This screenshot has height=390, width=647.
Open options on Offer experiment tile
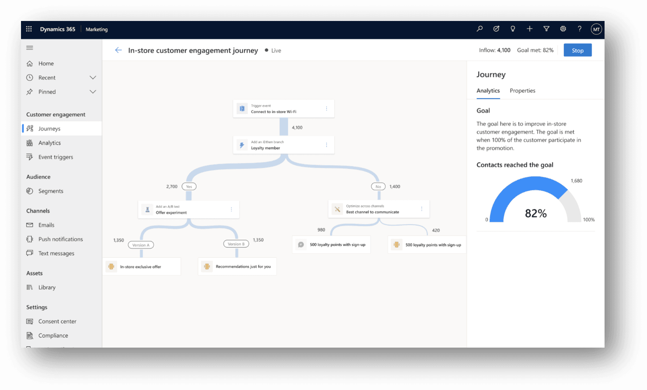click(231, 210)
